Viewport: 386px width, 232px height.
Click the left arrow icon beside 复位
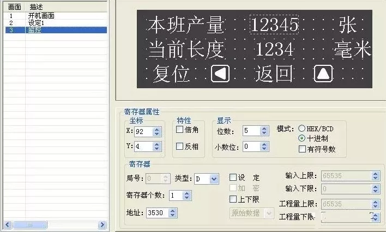(220, 74)
